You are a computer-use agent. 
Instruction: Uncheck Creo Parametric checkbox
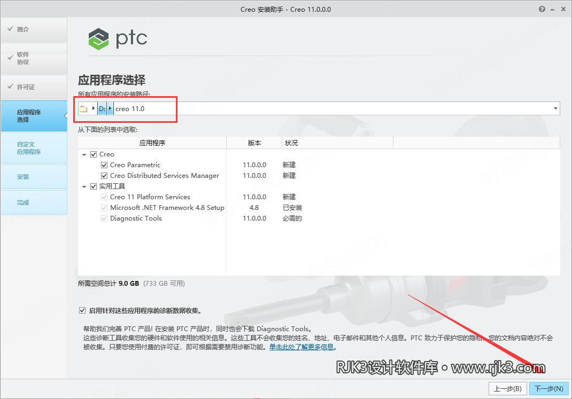click(104, 165)
